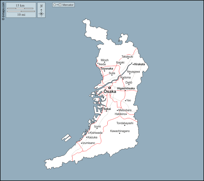Click the Kawachinagano label

click(x=120, y=131)
